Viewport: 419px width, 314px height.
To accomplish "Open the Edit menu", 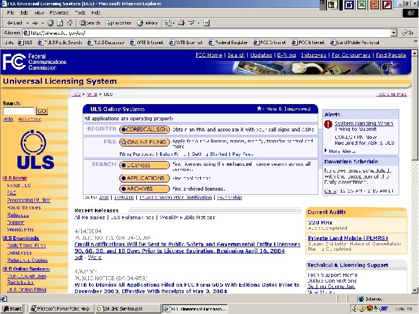I will [x=24, y=13].
